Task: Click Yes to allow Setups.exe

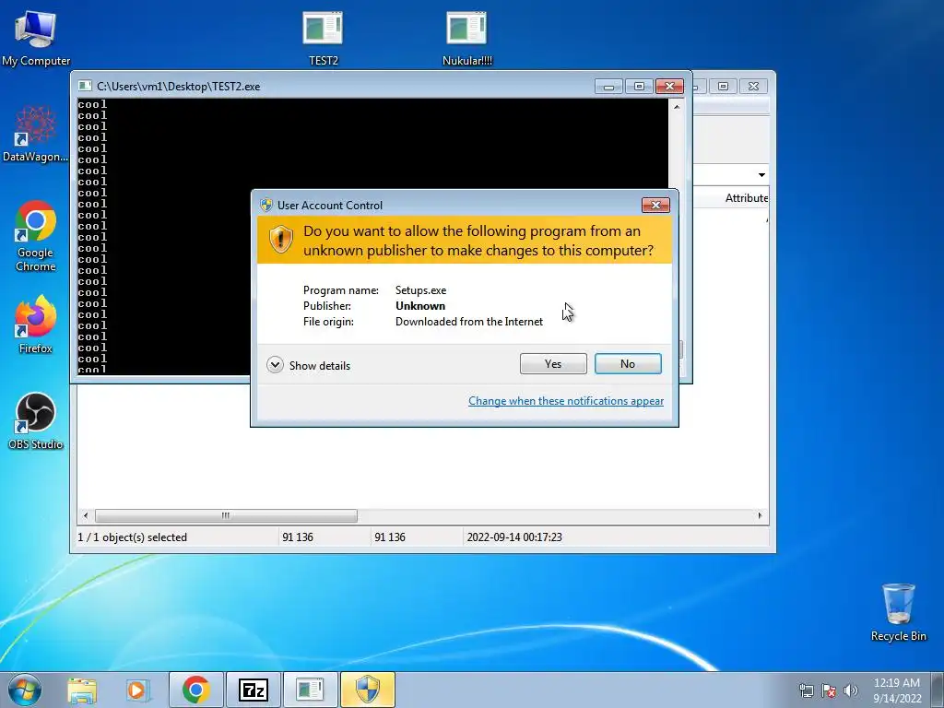Action: [x=553, y=363]
